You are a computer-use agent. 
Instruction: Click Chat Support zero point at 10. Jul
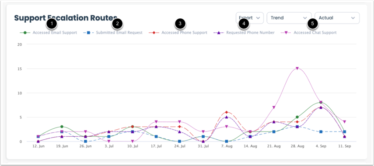coord(133,141)
